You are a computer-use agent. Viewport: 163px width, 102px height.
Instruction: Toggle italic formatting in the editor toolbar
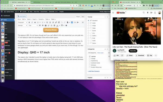[32, 22]
